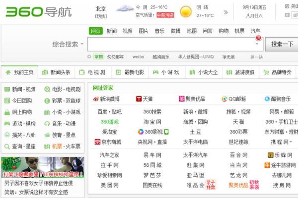Expand the 携程网 dropdown arrow
Screen dimensions: 298x198
pyautogui.click(x=291, y=142)
